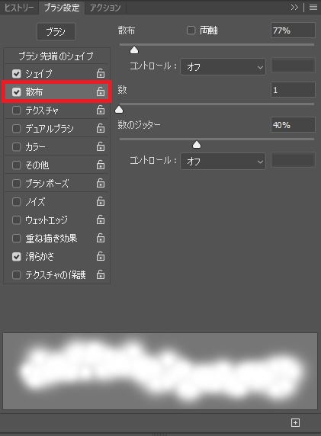Click the lock icon next to ノイズ
The height and width of the screenshot is (436, 321).
(101, 201)
